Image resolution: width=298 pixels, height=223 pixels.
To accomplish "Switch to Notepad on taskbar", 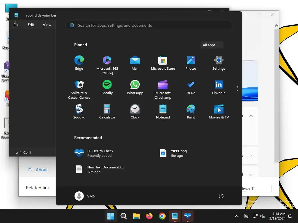I will tap(175, 216).
